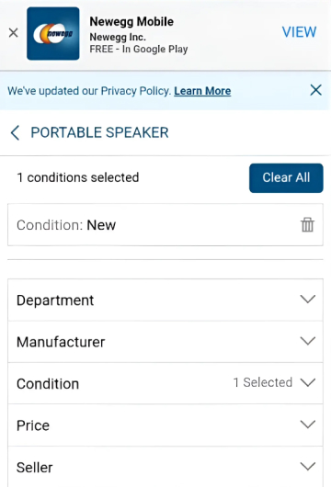Click the '1 Selected' Condition indicator
The image size is (331, 487).
(263, 382)
